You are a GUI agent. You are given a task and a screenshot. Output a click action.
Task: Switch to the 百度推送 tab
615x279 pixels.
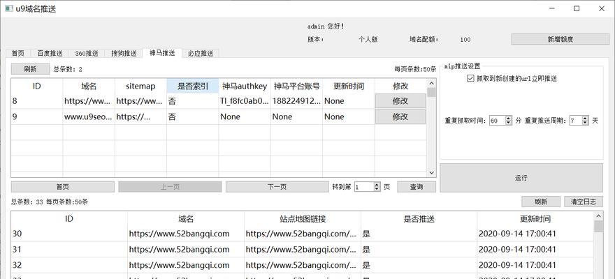(x=50, y=53)
